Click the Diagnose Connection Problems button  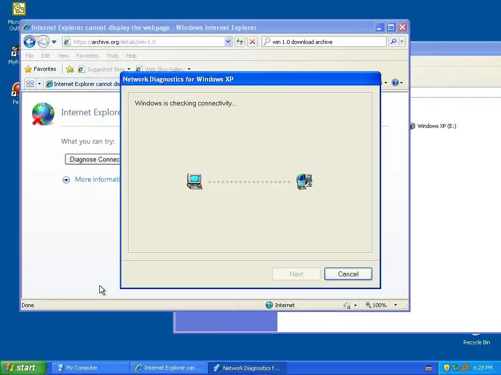click(x=92, y=160)
